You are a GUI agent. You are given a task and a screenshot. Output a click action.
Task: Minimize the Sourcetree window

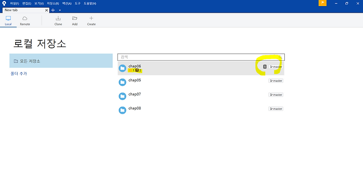click(x=336, y=3)
